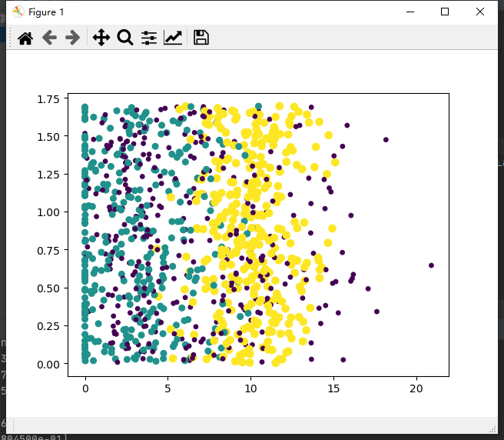
Task: Click the y-axis label 1.50
Action: (x=48, y=137)
